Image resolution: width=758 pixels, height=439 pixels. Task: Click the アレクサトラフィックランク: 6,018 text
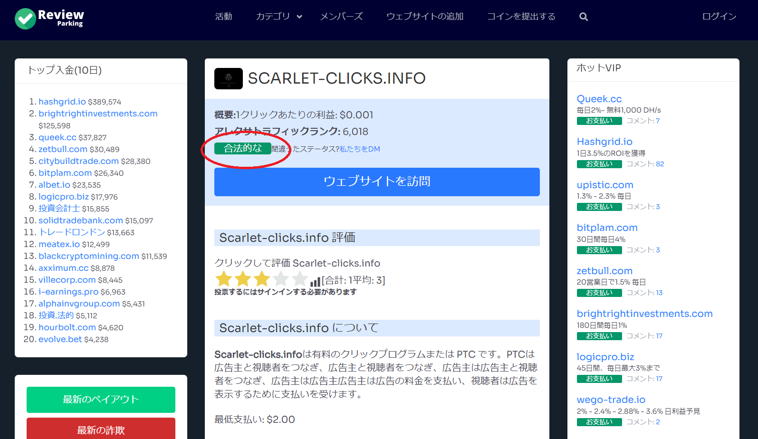291,132
